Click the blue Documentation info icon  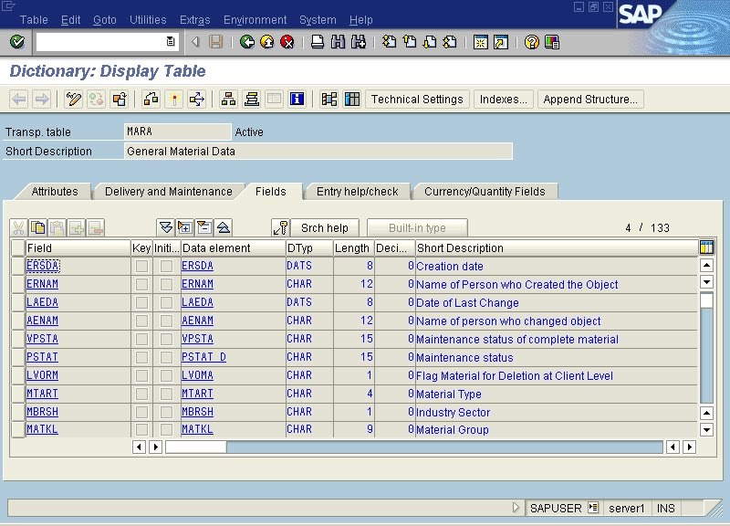[x=297, y=99]
